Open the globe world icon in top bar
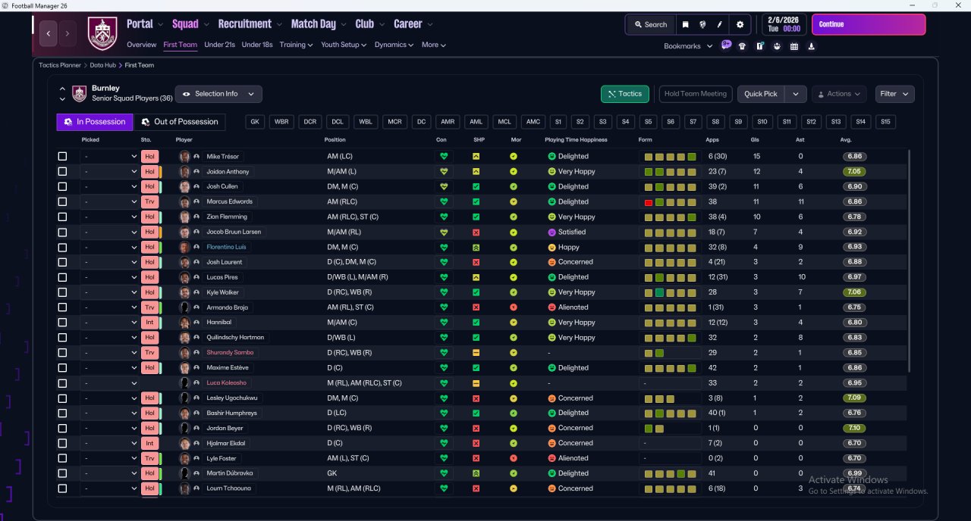The width and height of the screenshot is (971, 521). 702,24
